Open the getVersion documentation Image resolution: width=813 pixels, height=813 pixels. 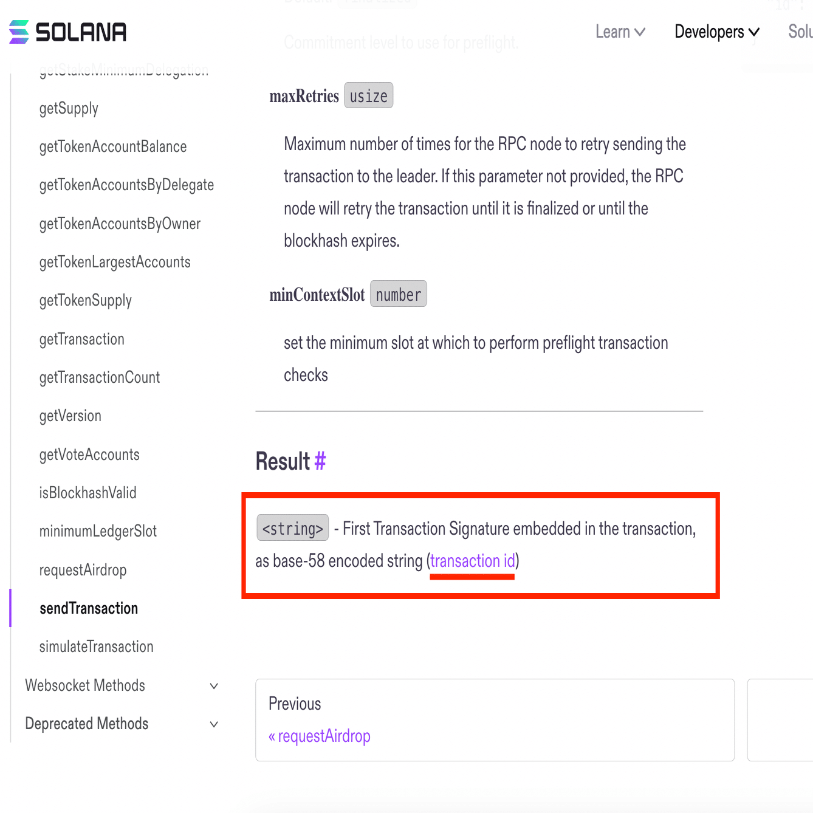[x=70, y=416]
